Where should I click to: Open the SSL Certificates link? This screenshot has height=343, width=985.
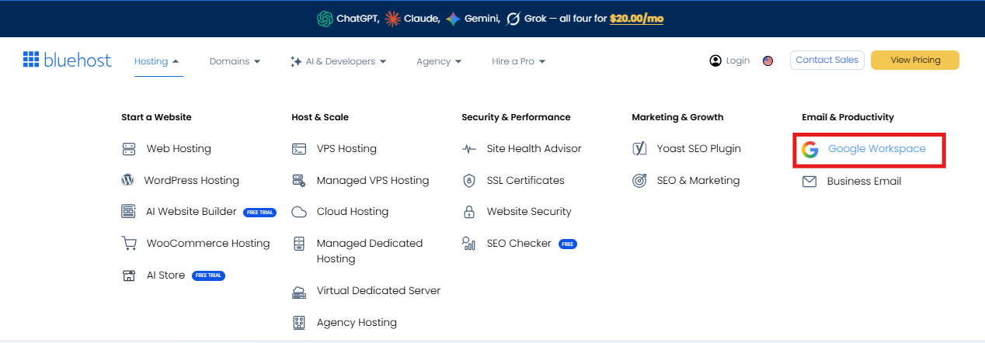(x=526, y=180)
